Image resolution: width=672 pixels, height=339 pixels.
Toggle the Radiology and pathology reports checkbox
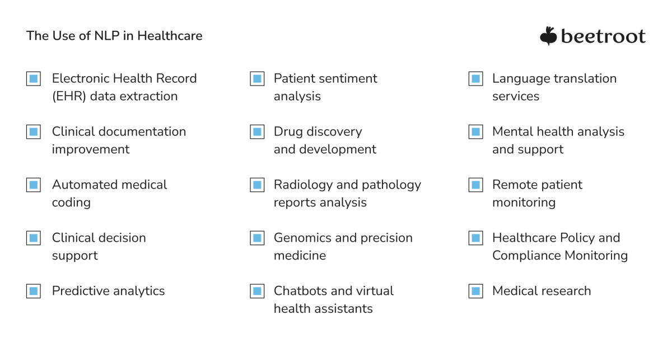[x=257, y=185]
